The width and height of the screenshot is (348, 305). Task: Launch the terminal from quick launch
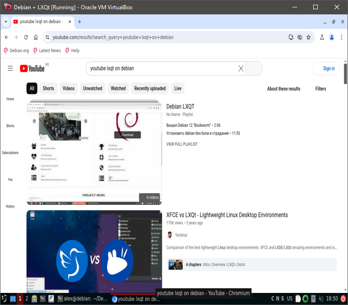pos(43,299)
